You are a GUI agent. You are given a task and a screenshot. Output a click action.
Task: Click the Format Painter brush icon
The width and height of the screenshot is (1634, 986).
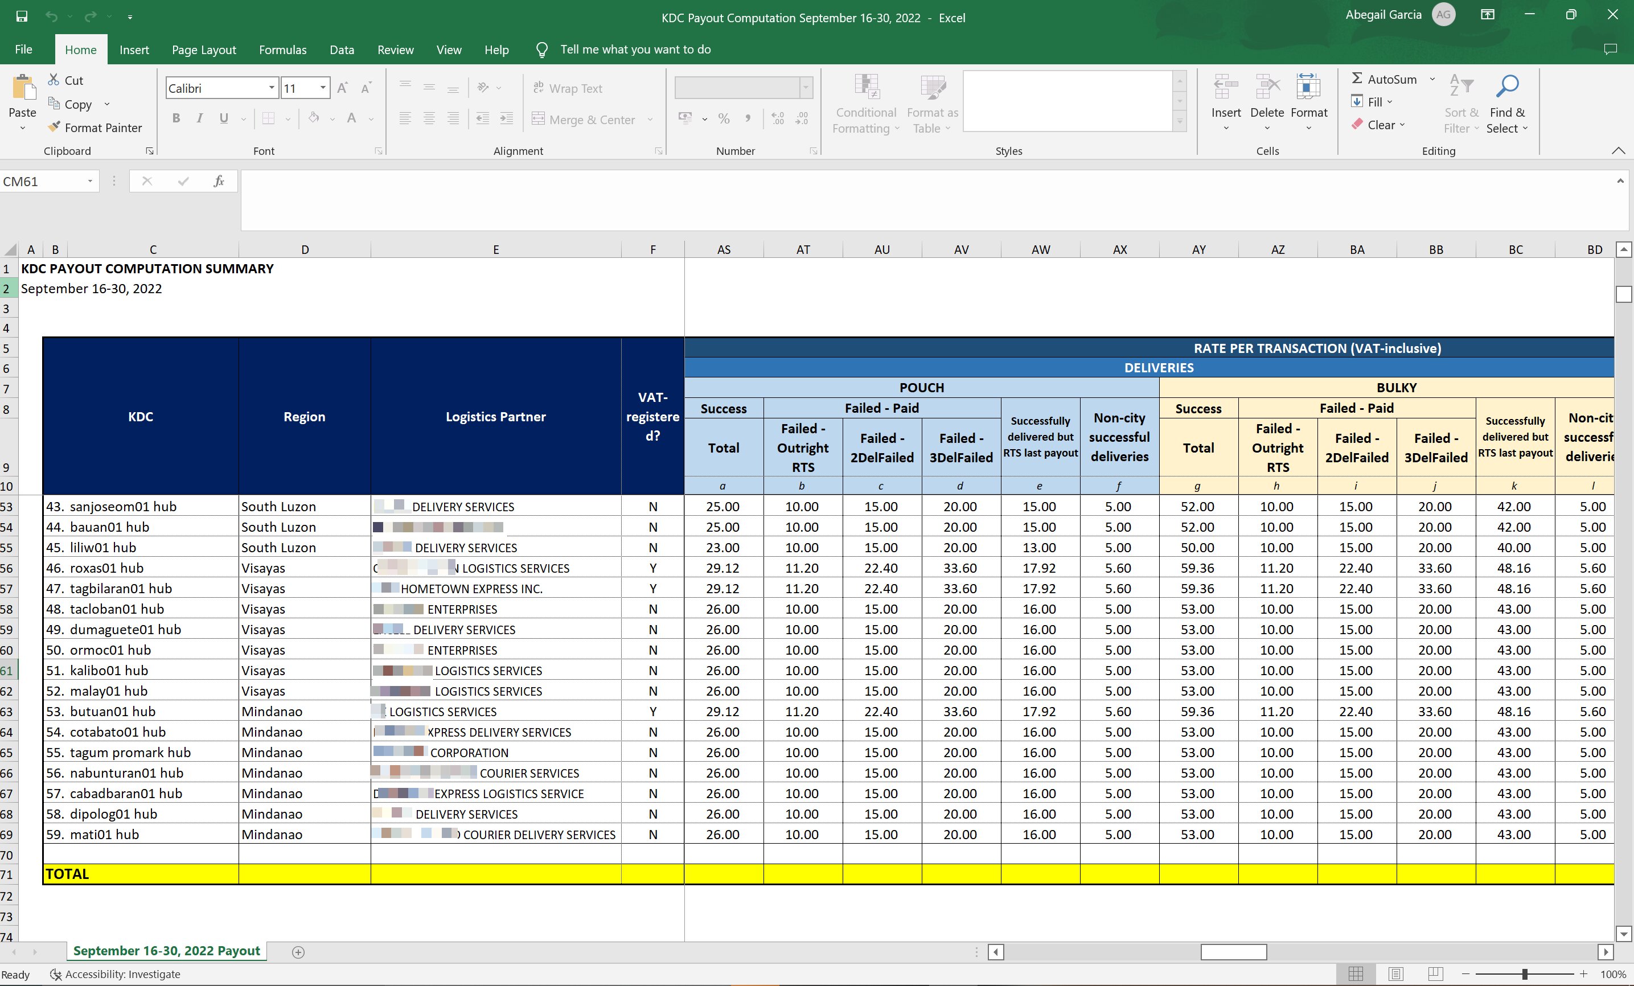[x=55, y=128]
